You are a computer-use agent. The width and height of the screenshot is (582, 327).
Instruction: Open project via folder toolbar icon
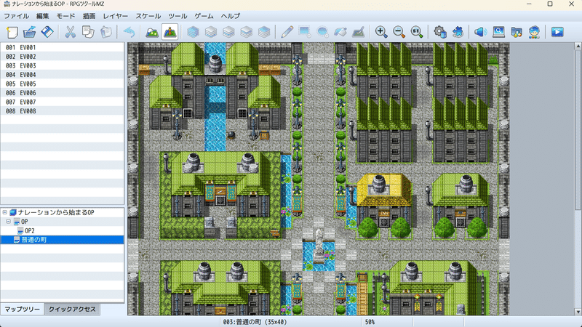[x=29, y=32]
